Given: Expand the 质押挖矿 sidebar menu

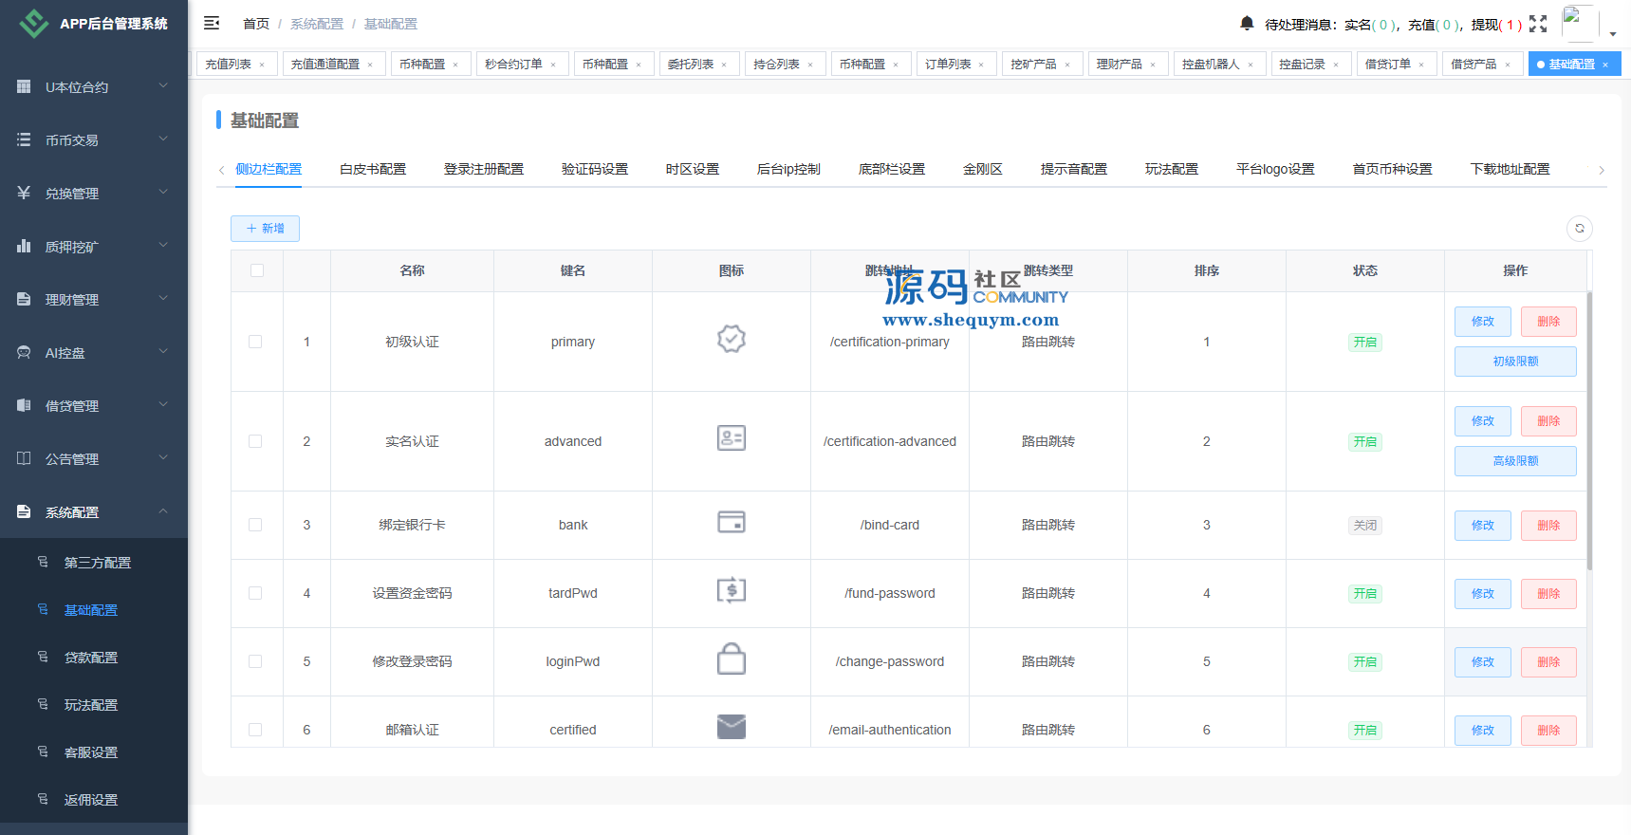Looking at the screenshot, I should [93, 247].
